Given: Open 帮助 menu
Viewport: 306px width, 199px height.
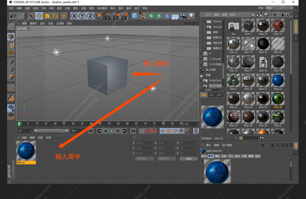Looking at the screenshot, I should point(145,8).
